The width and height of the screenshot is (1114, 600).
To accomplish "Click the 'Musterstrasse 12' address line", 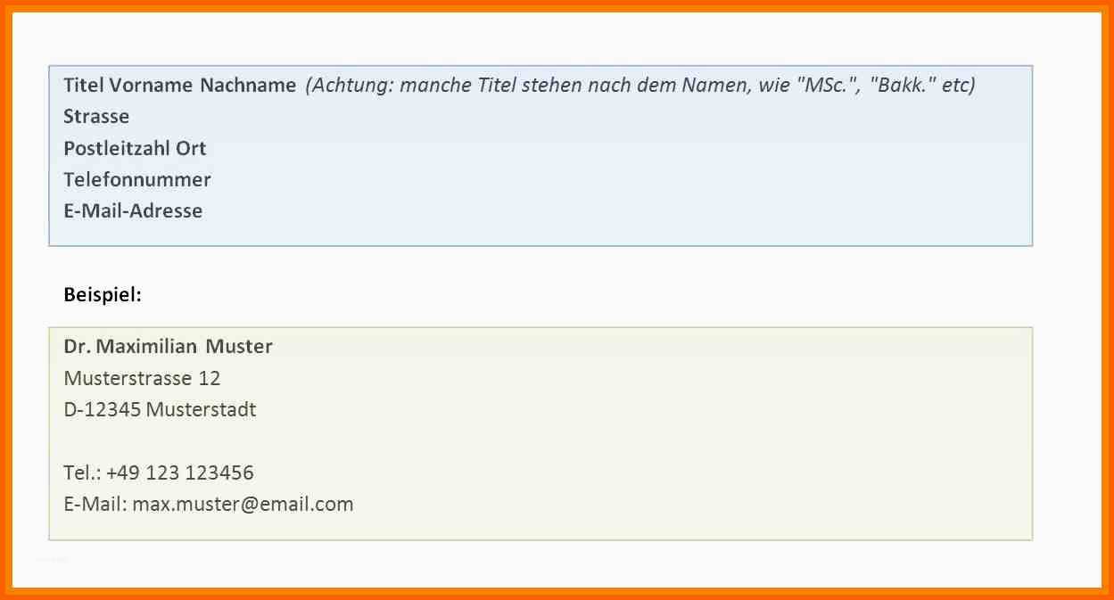I will pyautogui.click(x=142, y=378).
